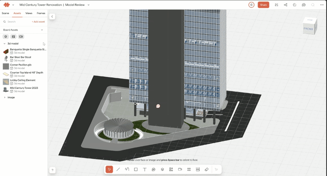The height and width of the screenshot is (176, 327).
Task: Toggle the 3D model asset filter
Action: tap(5, 36)
